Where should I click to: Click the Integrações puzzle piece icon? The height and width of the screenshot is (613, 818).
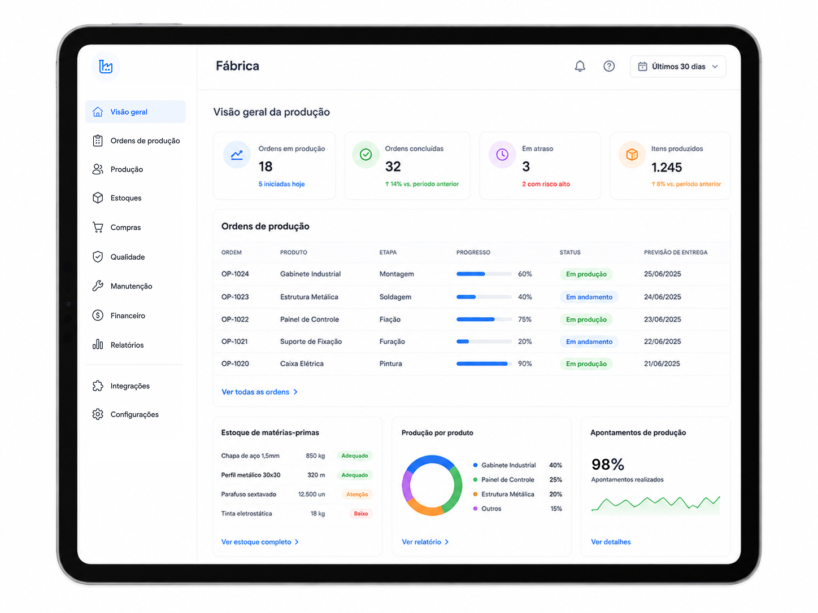(98, 386)
